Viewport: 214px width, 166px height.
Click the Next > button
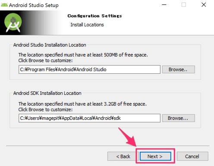click(155, 156)
